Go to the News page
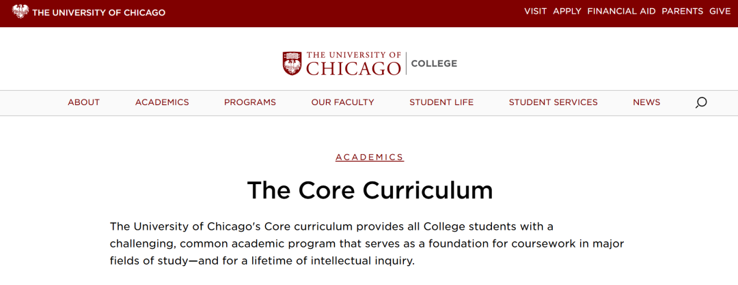 tap(646, 102)
